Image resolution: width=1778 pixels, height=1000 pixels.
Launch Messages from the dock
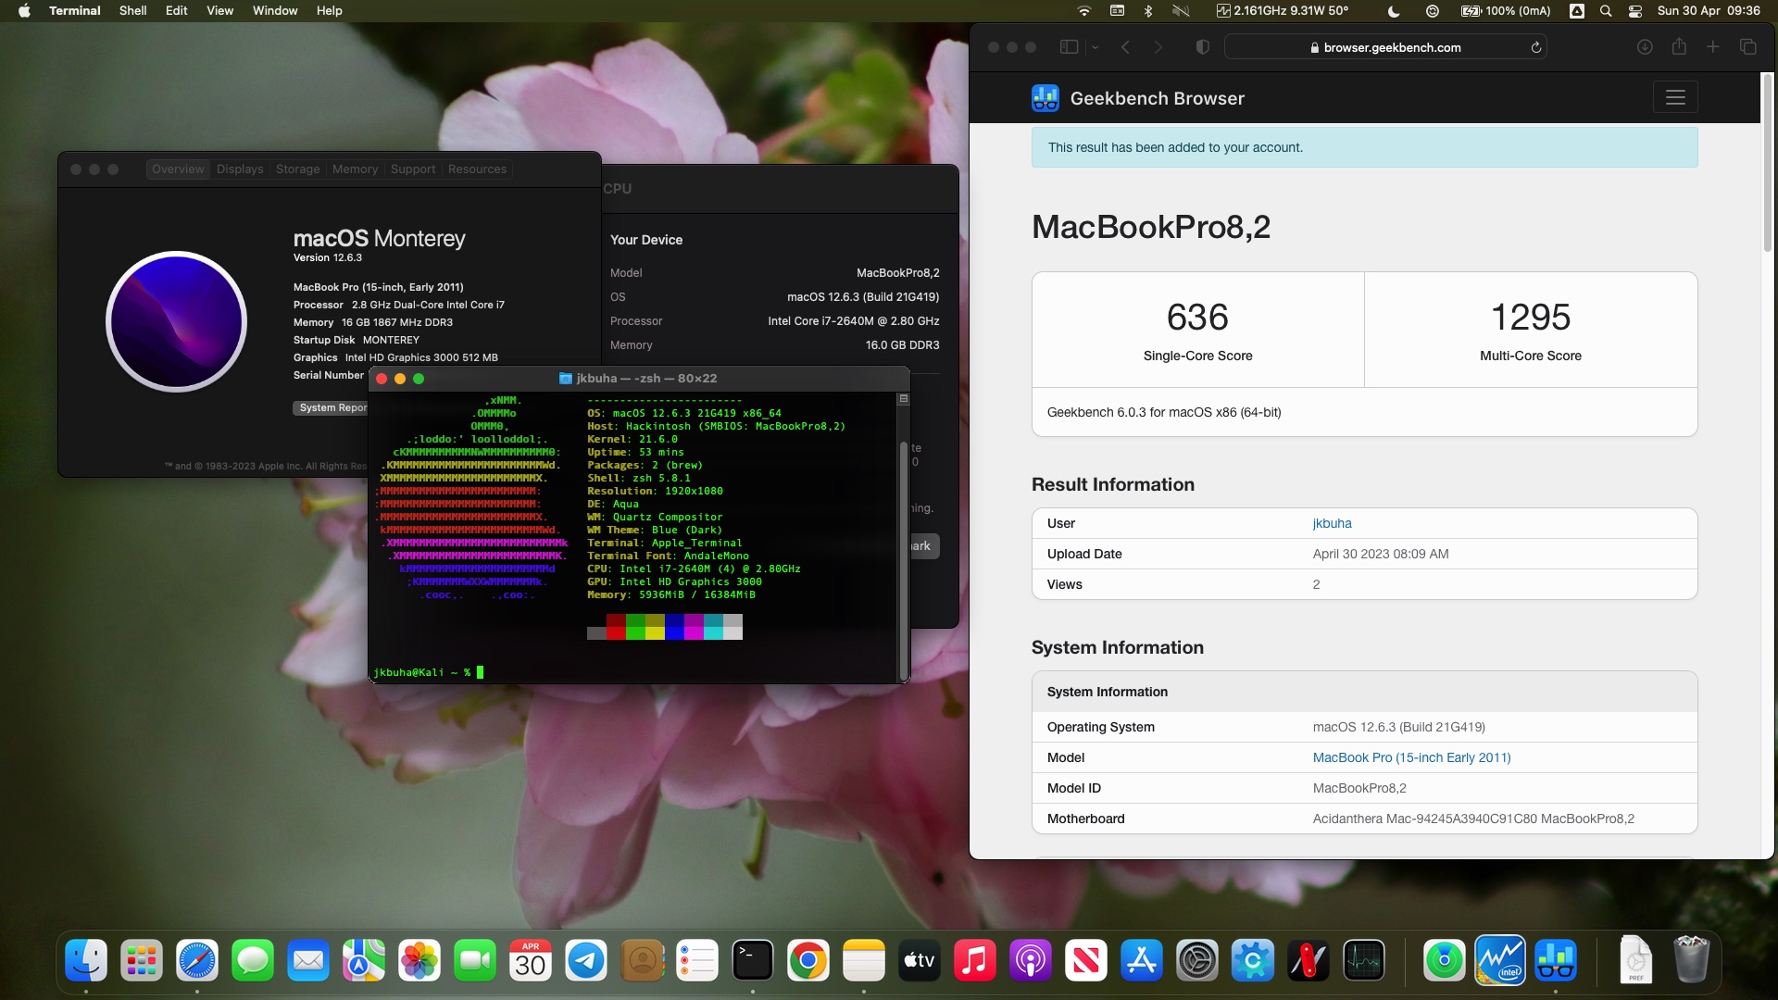pyautogui.click(x=253, y=961)
